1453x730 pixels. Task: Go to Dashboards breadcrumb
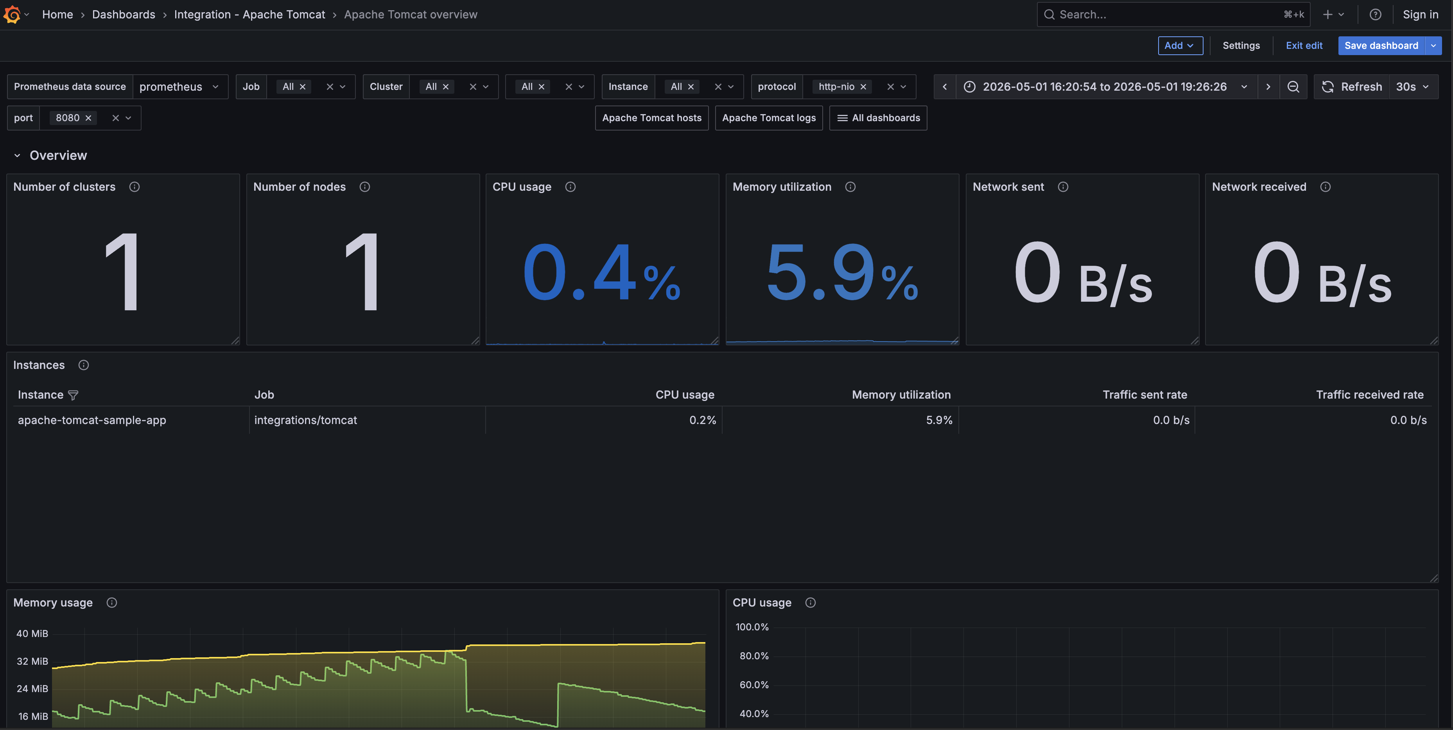click(x=124, y=15)
